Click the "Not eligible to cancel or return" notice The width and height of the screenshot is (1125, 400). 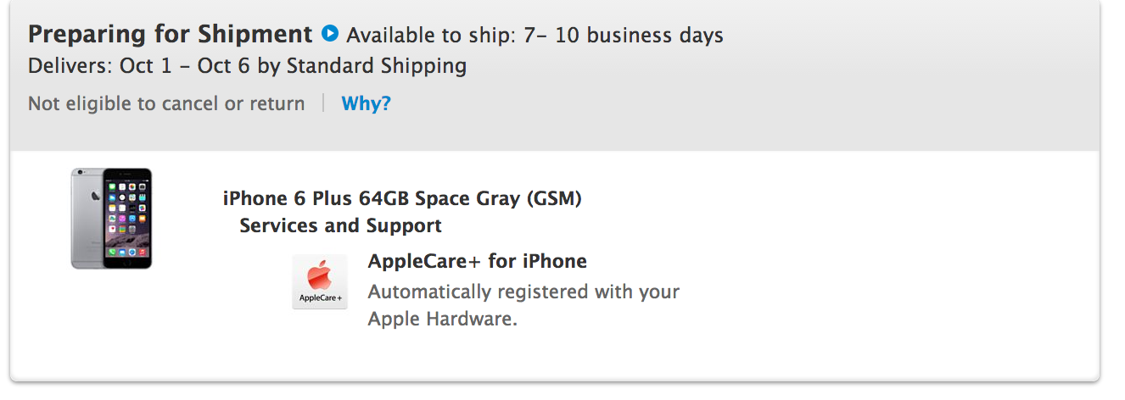(166, 103)
